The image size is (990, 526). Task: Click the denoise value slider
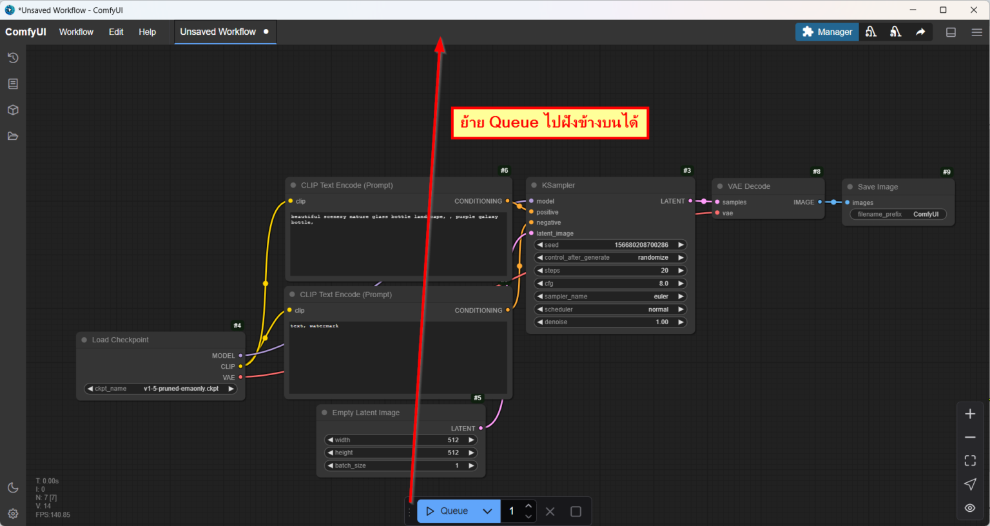click(x=610, y=322)
